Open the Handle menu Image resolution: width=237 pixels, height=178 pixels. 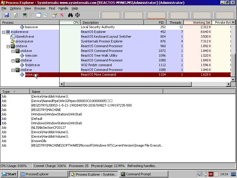(x=63, y=8)
